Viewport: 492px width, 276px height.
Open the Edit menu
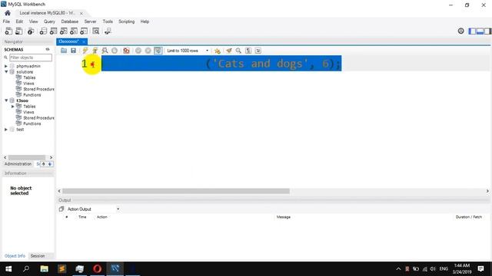coord(19,21)
